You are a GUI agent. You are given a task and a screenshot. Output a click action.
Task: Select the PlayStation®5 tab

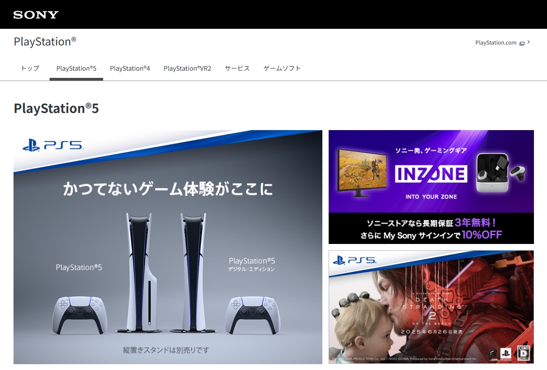click(x=76, y=68)
